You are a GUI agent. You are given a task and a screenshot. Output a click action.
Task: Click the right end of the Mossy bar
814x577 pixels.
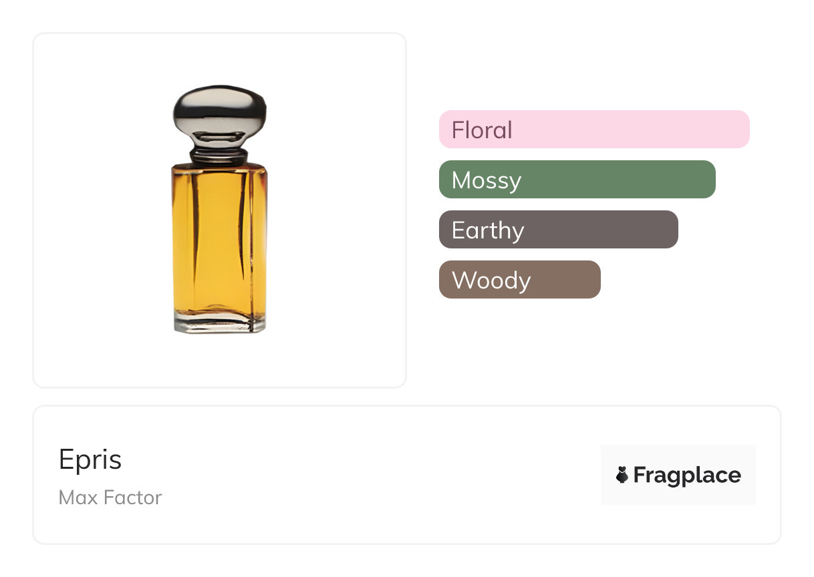(706, 179)
